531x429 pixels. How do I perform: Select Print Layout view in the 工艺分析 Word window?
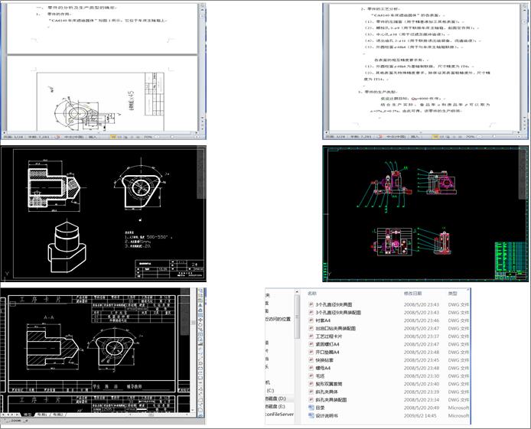click(x=435, y=137)
